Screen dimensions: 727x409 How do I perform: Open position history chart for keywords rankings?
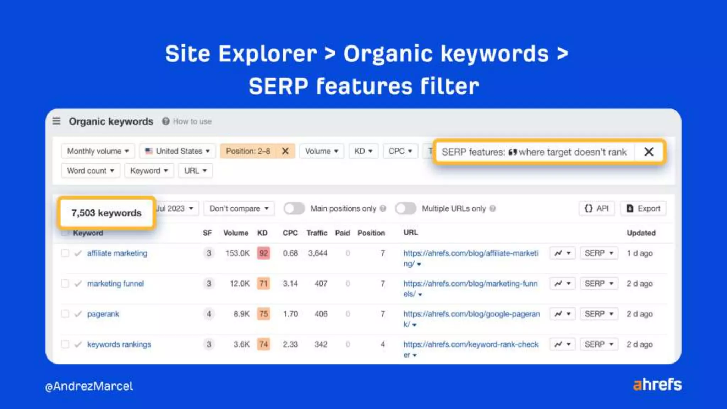click(562, 344)
